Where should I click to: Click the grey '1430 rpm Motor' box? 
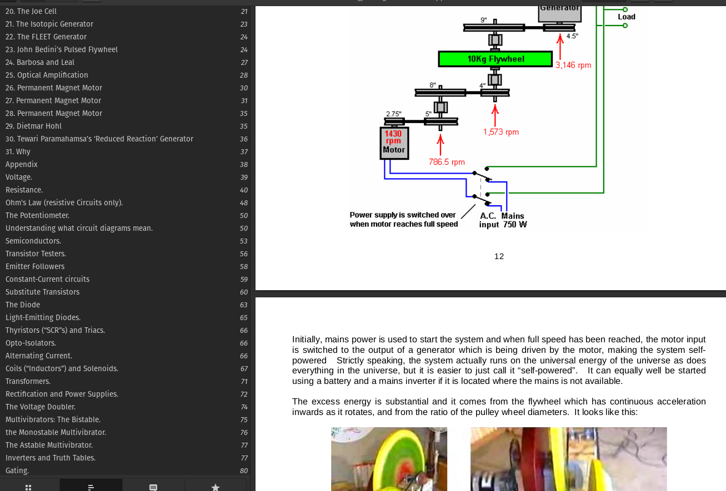(394, 143)
